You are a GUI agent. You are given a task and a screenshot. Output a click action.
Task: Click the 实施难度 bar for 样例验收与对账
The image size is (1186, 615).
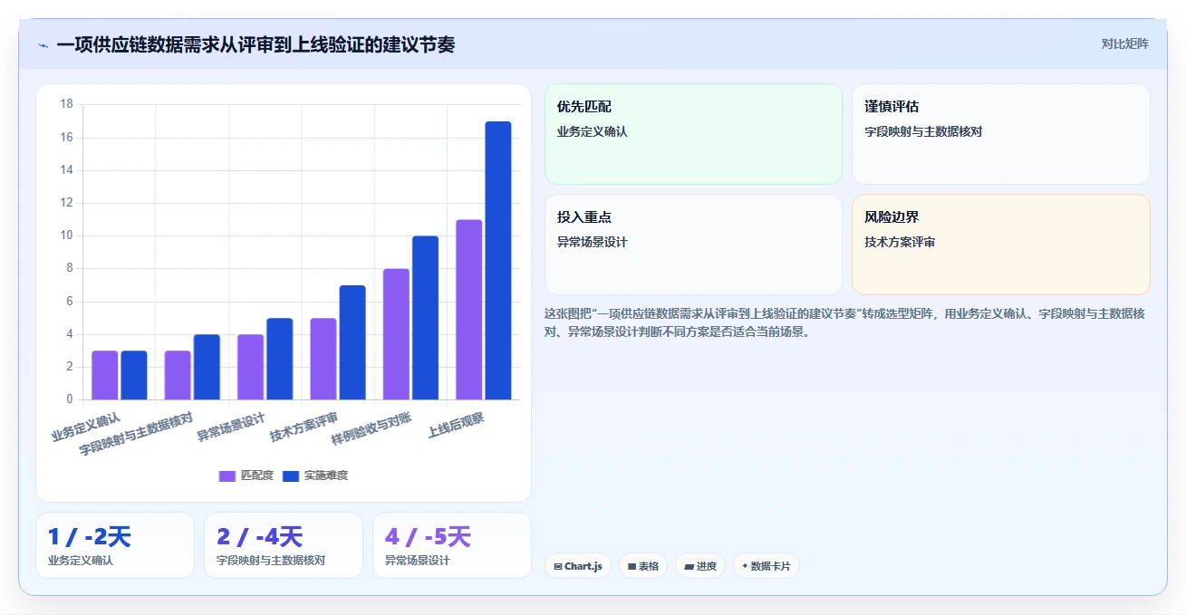(x=426, y=317)
